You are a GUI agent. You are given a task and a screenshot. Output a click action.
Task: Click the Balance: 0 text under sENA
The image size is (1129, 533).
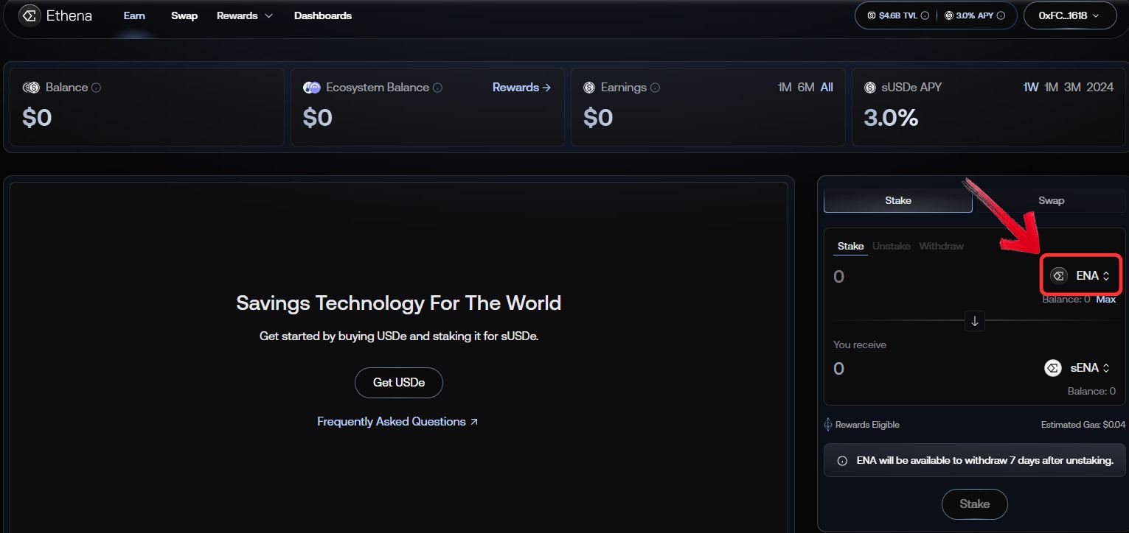coord(1091,392)
